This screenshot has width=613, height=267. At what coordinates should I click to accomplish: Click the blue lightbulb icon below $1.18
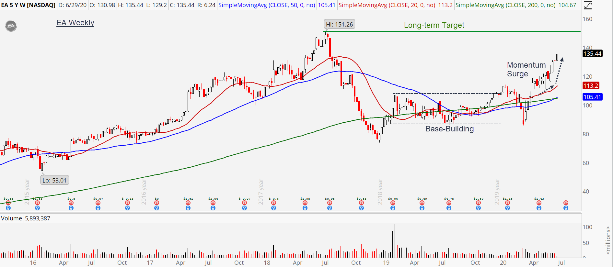tap(507, 208)
